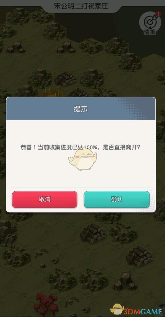
Task: Click the 取消 cancel button
Action: click(x=45, y=199)
